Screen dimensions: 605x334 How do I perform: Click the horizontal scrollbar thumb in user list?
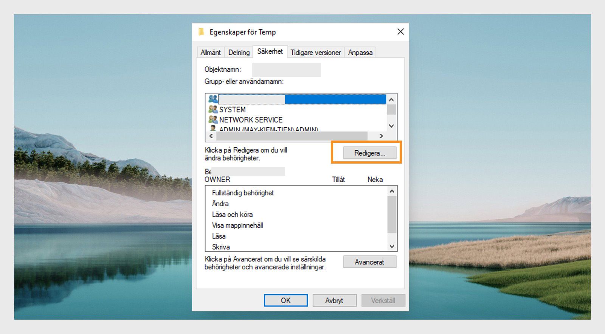point(292,136)
